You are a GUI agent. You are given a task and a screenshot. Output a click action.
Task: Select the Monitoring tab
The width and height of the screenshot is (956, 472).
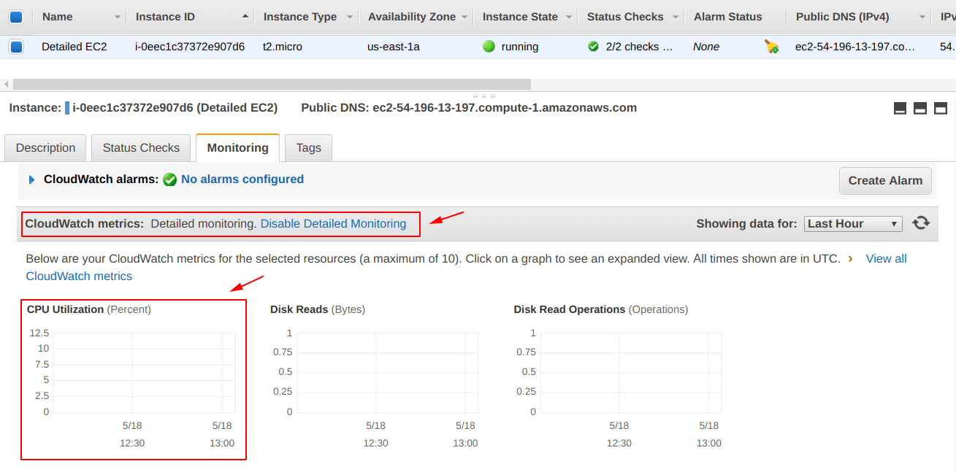(238, 148)
